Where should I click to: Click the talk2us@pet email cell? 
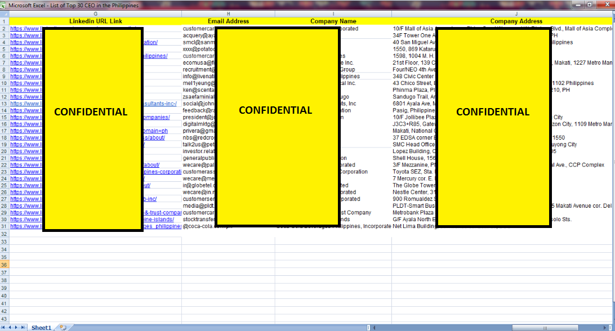click(x=199, y=144)
